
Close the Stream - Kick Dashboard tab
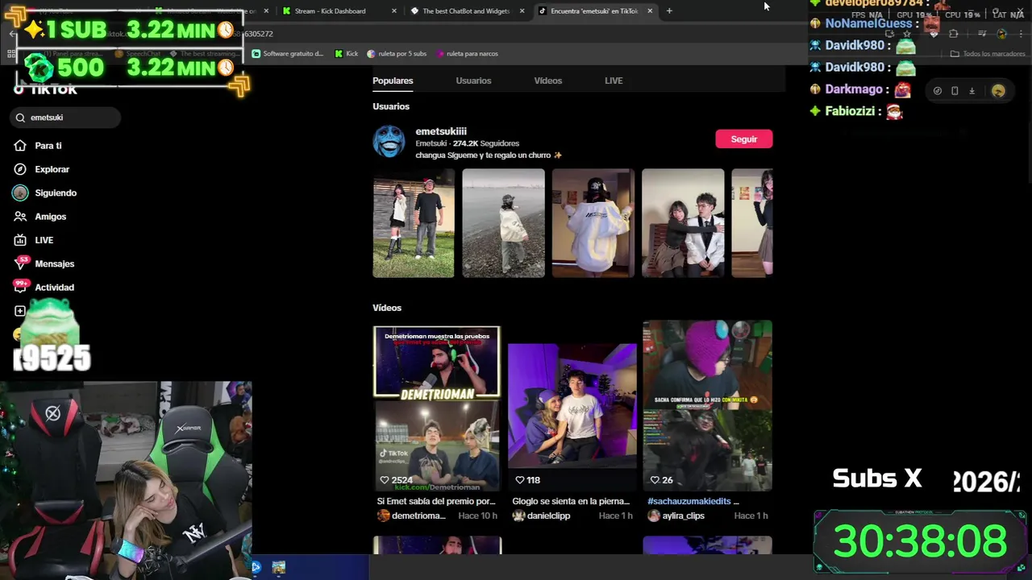pos(394,11)
